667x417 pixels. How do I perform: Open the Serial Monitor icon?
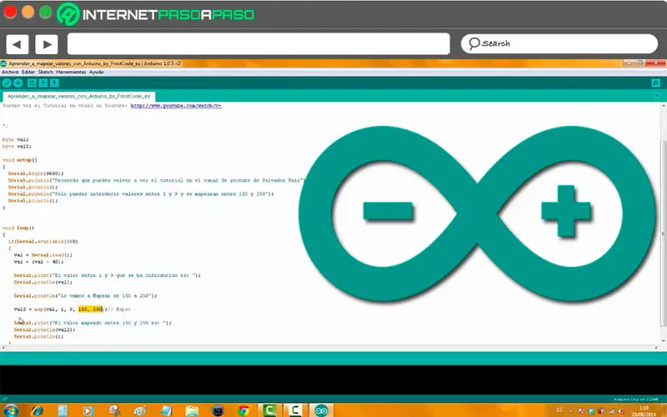point(655,83)
